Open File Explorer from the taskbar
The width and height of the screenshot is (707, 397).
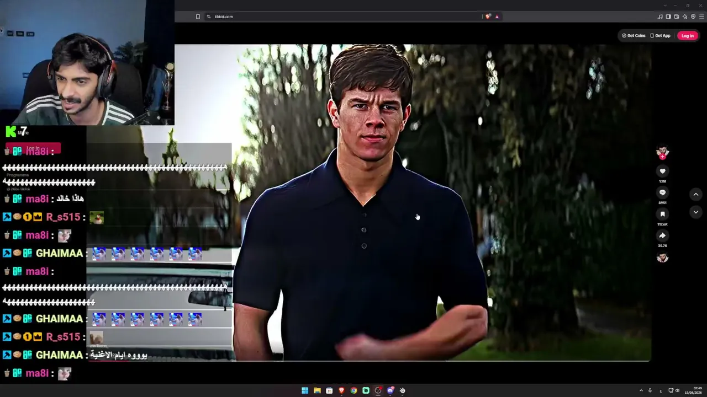coord(317,390)
